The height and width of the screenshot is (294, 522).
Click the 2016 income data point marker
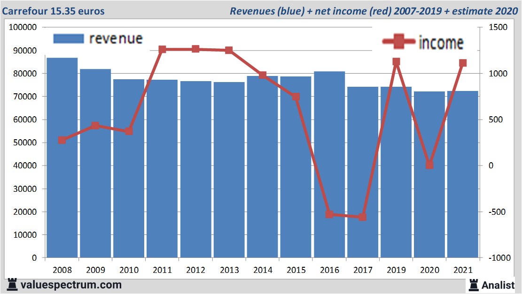click(329, 214)
